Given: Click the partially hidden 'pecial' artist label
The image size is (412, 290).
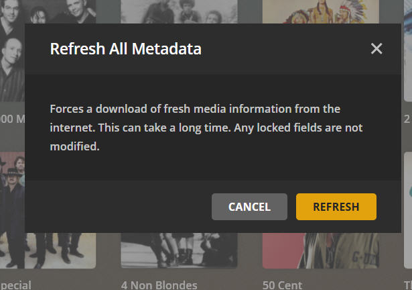Looking at the screenshot, I should point(15,285).
